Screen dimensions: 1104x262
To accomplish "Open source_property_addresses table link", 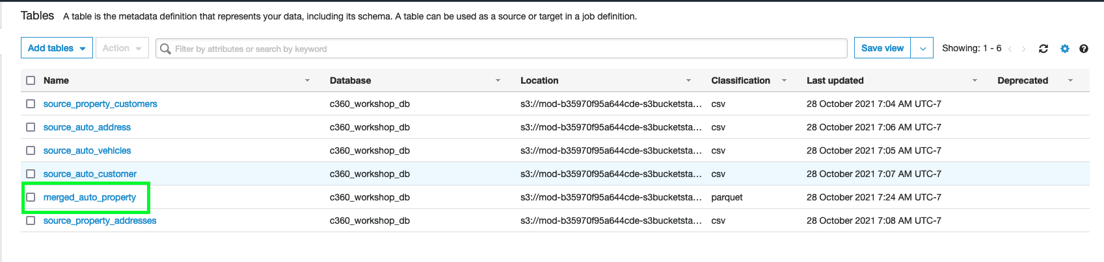I will click(100, 220).
